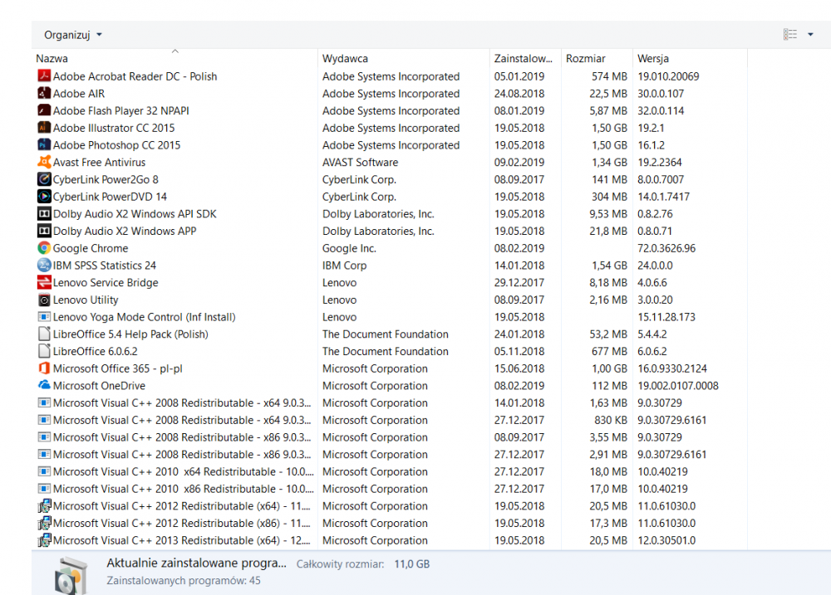831x595 pixels.
Task: Click the Adobe Acrobat Reader DC icon
Action: pos(45,76)
